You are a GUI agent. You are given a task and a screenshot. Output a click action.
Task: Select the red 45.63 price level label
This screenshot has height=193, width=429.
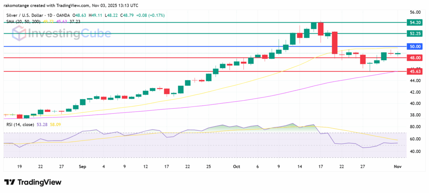click(415, 71)
